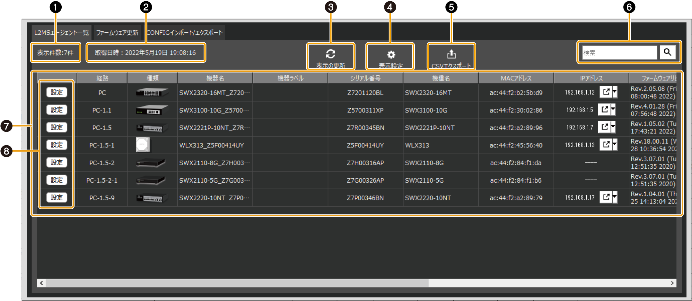Select serial number Z5700311XP cell
The height and width of the screenshot is (301, 692).
tap(365, 110)
